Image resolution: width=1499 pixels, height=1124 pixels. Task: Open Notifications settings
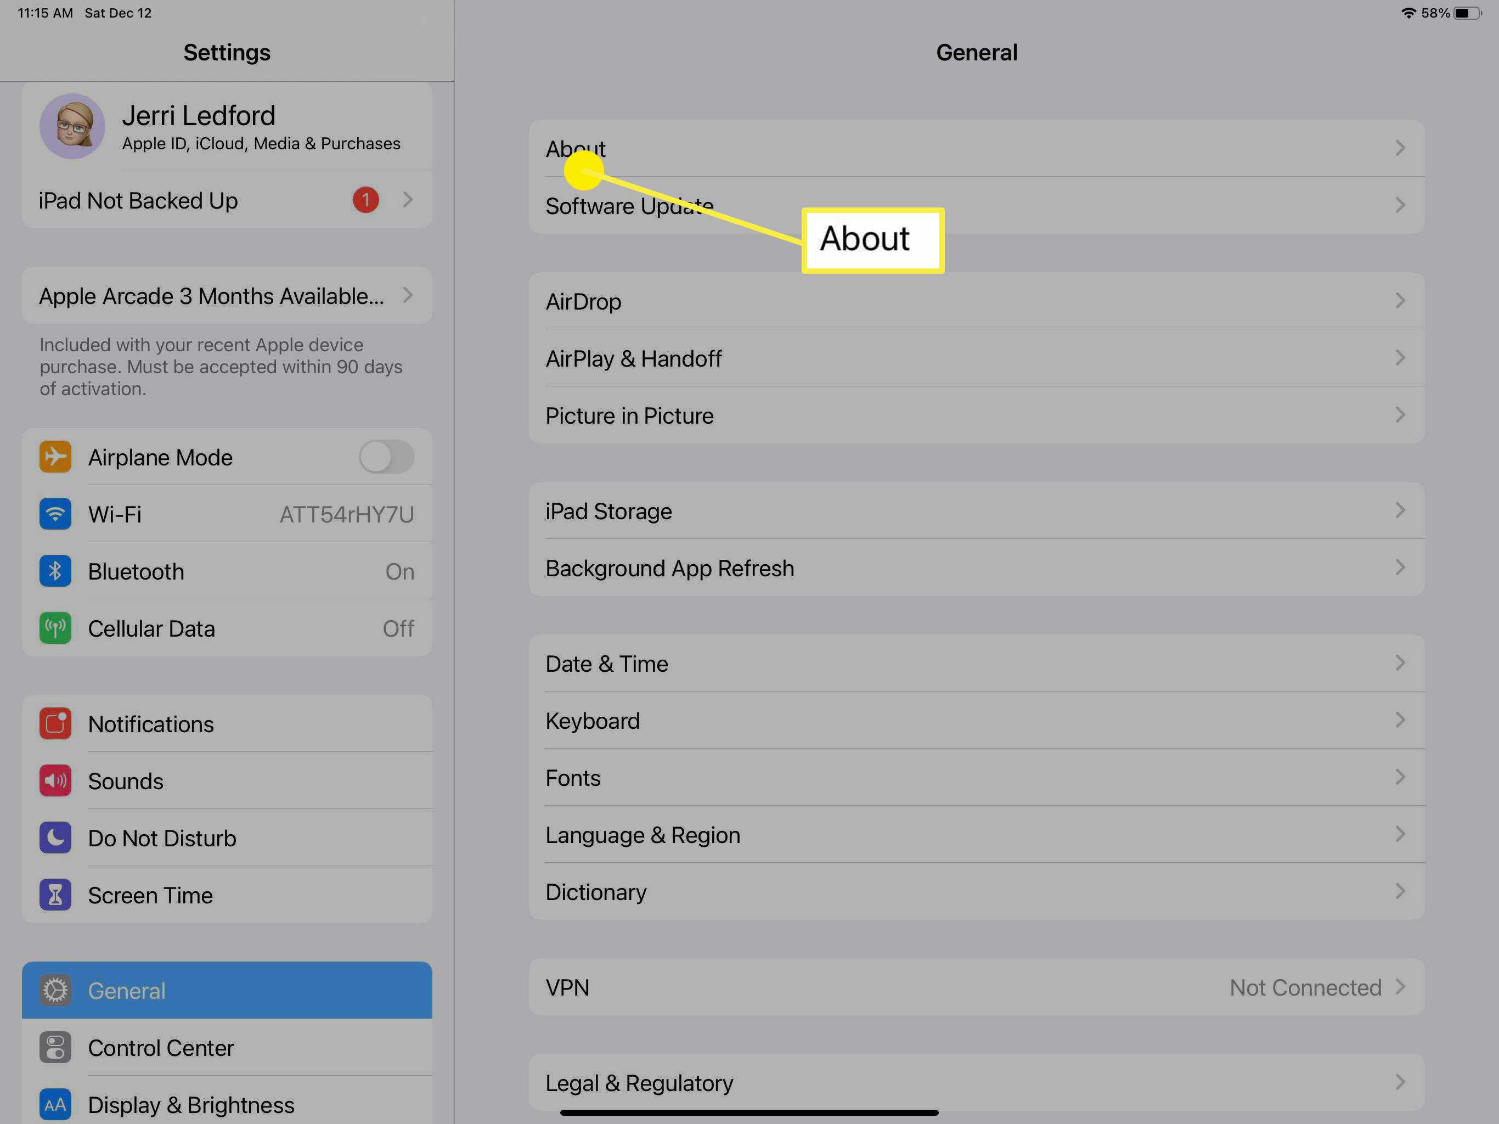[227, 723]
